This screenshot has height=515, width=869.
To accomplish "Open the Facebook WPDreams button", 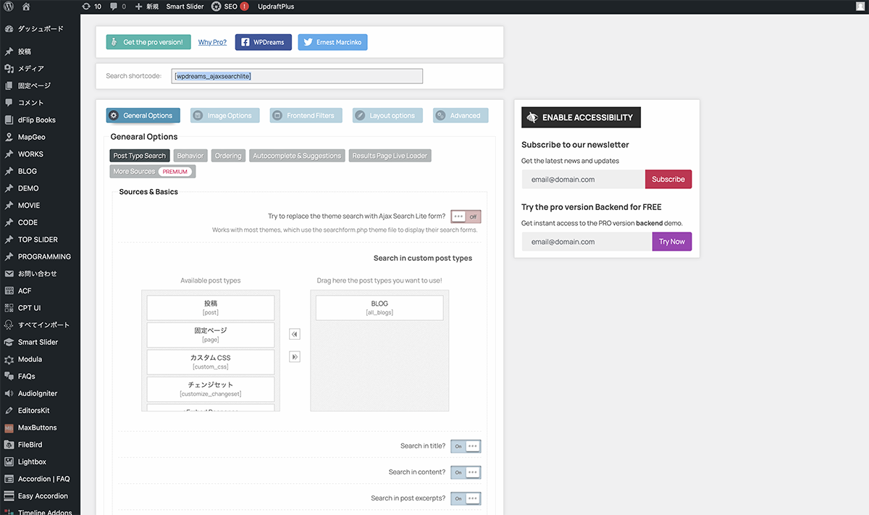I will [x=263, y=43].
